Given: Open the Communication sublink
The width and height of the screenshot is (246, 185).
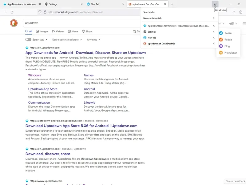Looking at the screenshot, I should (x=39, y=102).
